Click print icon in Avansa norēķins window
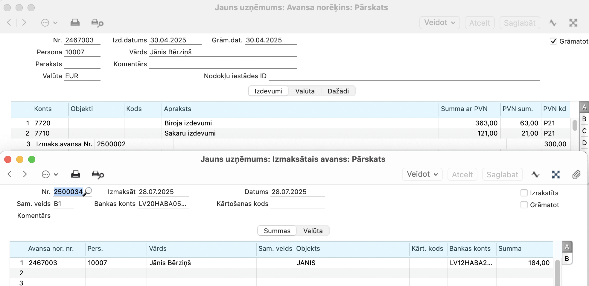Screen dimensions: 589x286 [x=75, y=23]
